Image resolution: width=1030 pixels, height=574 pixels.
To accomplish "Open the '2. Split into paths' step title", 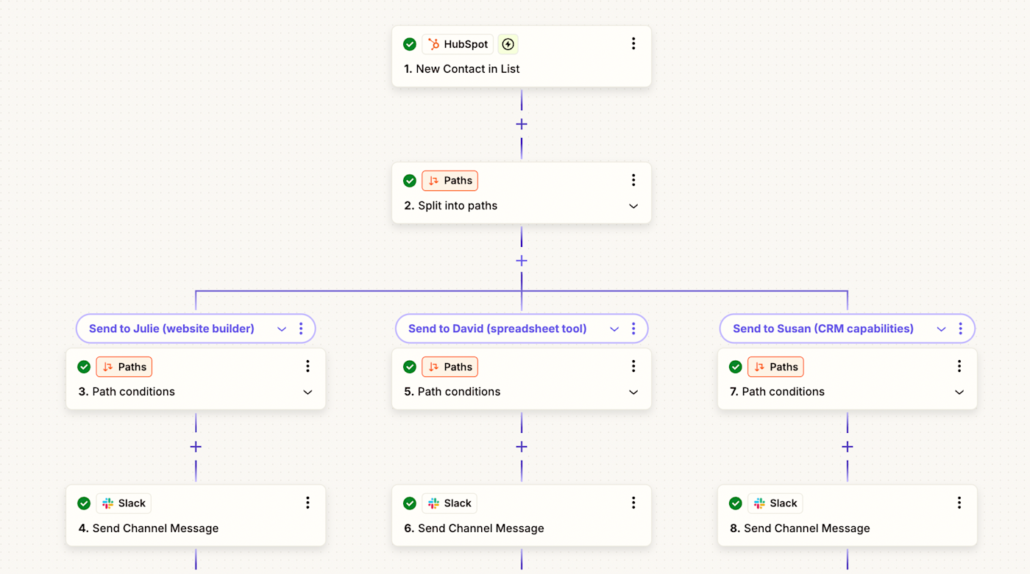I will [x=451, y=206].
